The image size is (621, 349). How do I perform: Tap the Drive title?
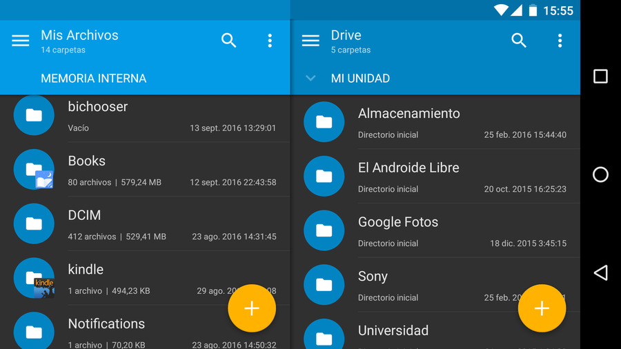346,35
